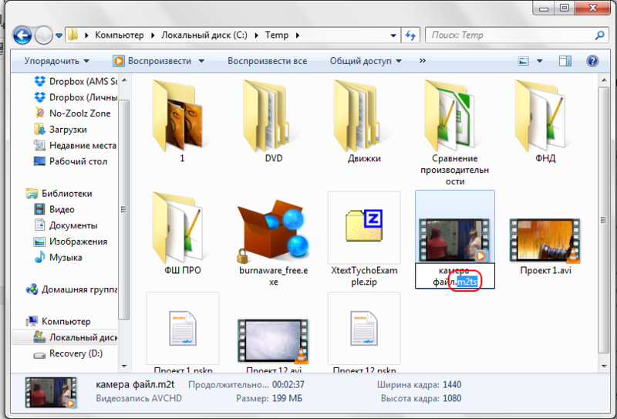Click the камера файл.m2ts rename field
The width and height of the screenshot is (617, 419).
[455, 276]
